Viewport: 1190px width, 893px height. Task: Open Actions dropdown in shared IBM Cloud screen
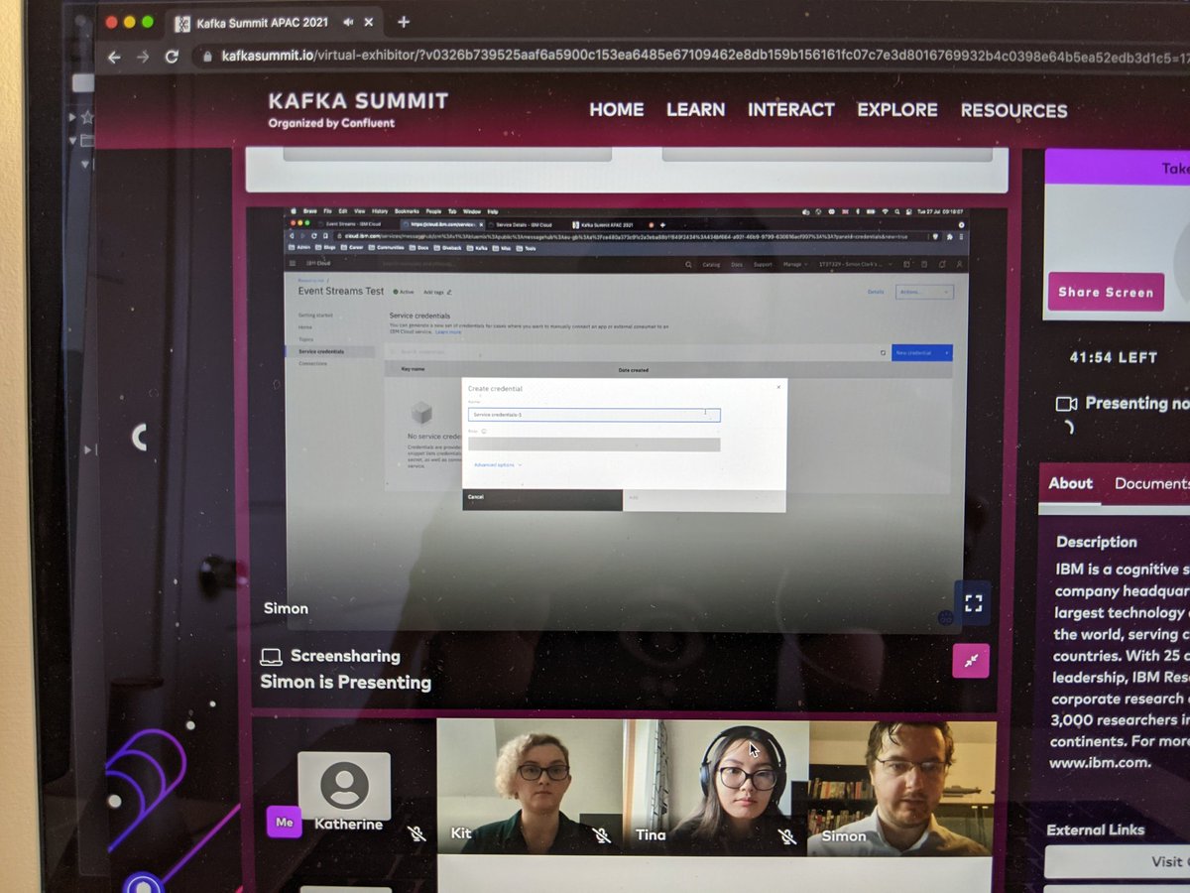point(923,292)
